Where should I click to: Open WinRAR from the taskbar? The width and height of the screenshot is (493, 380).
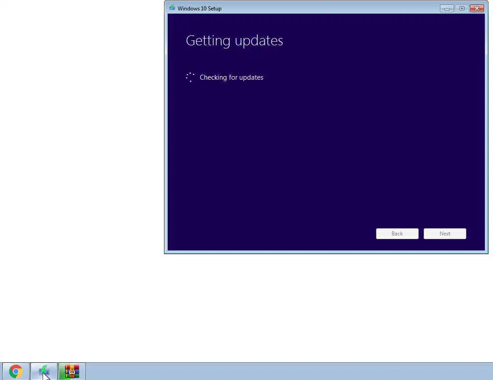click(x=72, y=371)
